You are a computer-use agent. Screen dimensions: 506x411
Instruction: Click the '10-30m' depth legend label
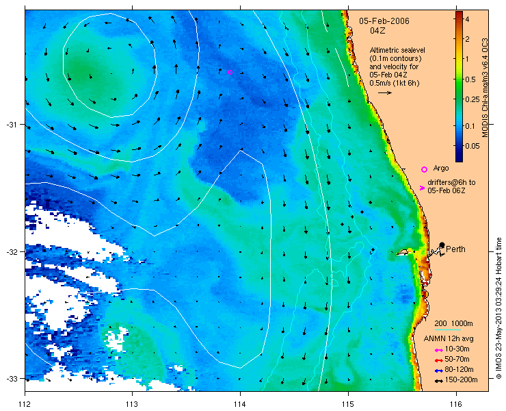click(x=457, y=349)
